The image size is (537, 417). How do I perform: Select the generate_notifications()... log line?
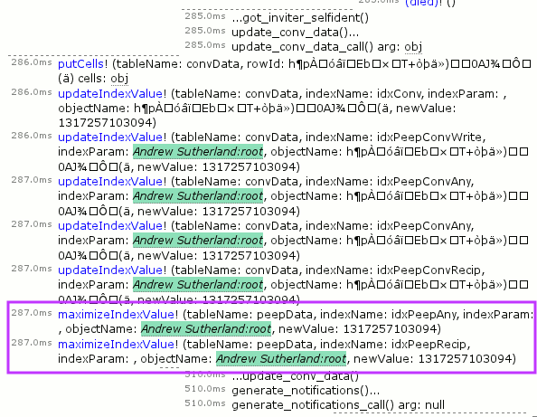click(x=306, y=391)
